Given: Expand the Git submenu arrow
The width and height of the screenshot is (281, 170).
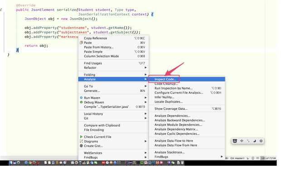Looking at the screenshot, I should tap(145, 118).
